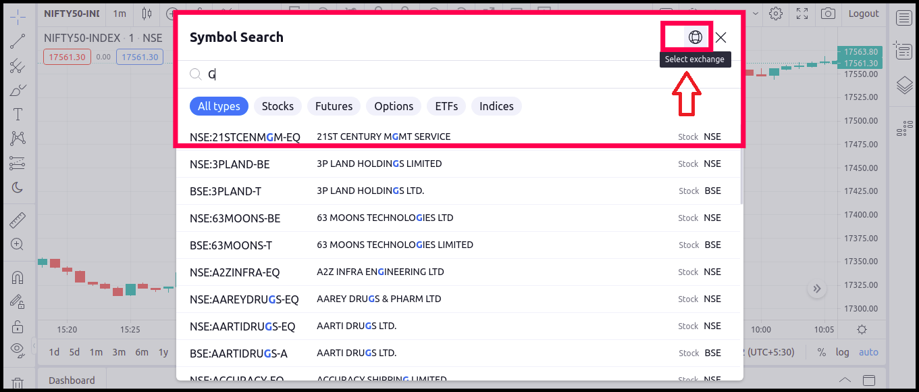Select the Indices filter
Screen dimensions: 919x392
[496, 106]
